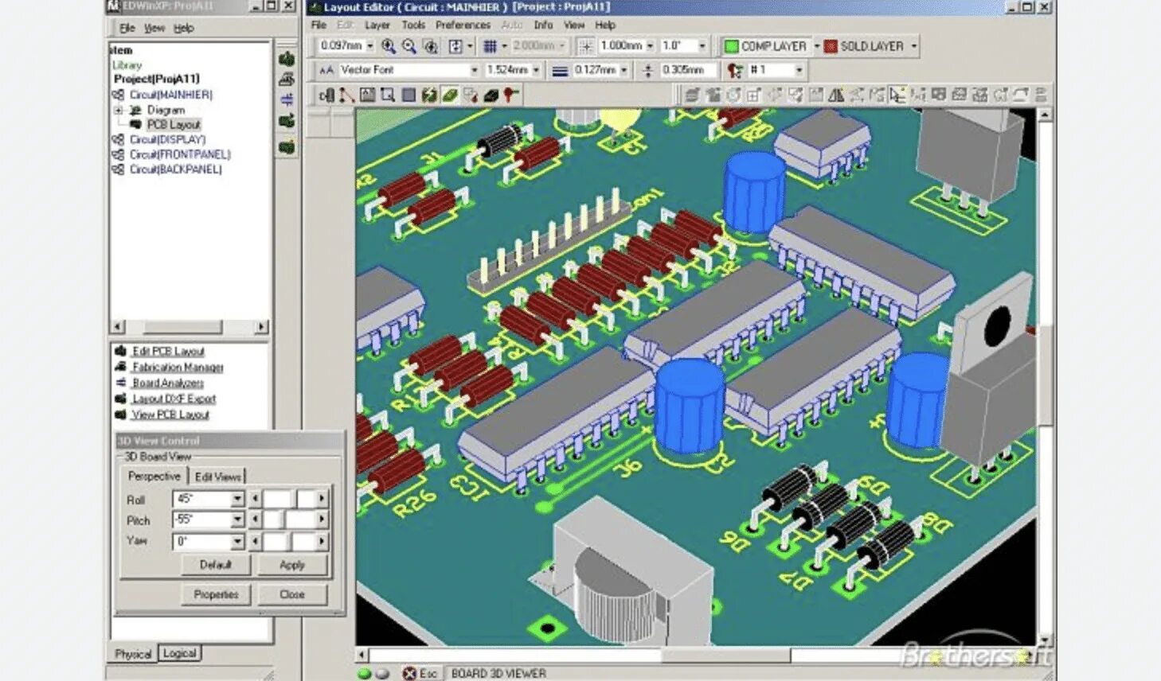Open the Vector Font dropdown

pyautogui.click(x=474, y=70)
